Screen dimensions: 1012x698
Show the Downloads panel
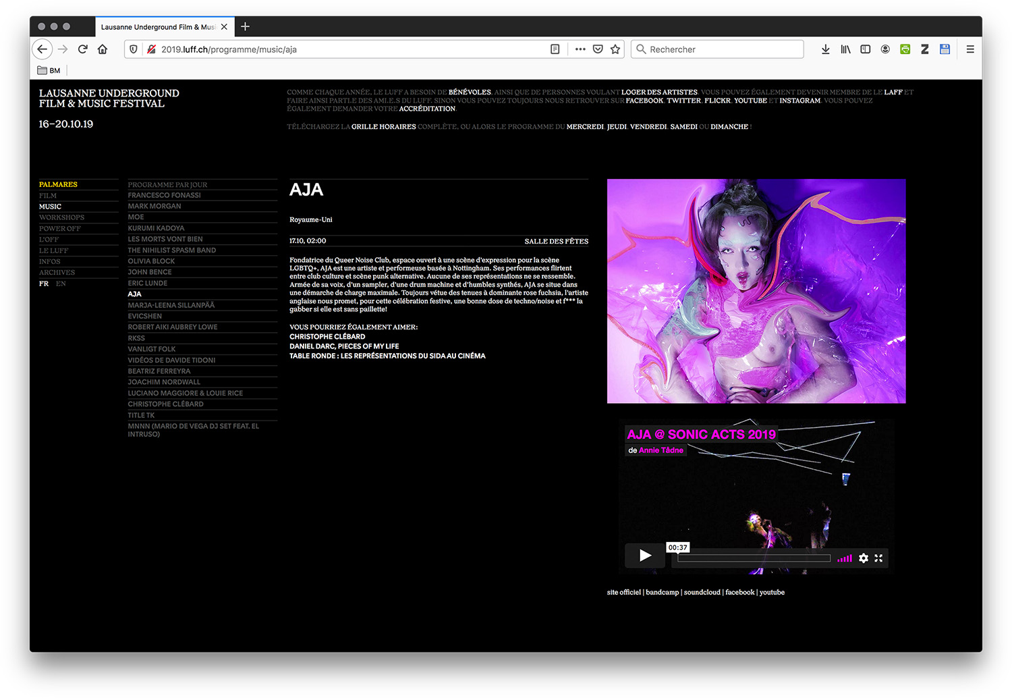tap(825, 49)
